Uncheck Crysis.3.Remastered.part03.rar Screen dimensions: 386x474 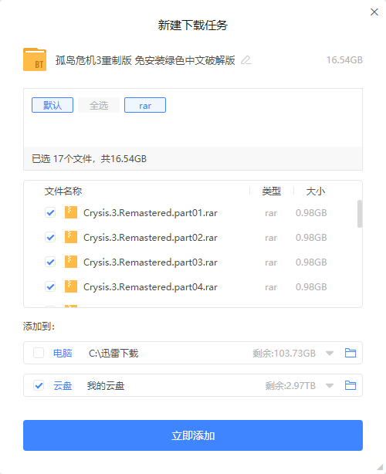pos(50,262)
